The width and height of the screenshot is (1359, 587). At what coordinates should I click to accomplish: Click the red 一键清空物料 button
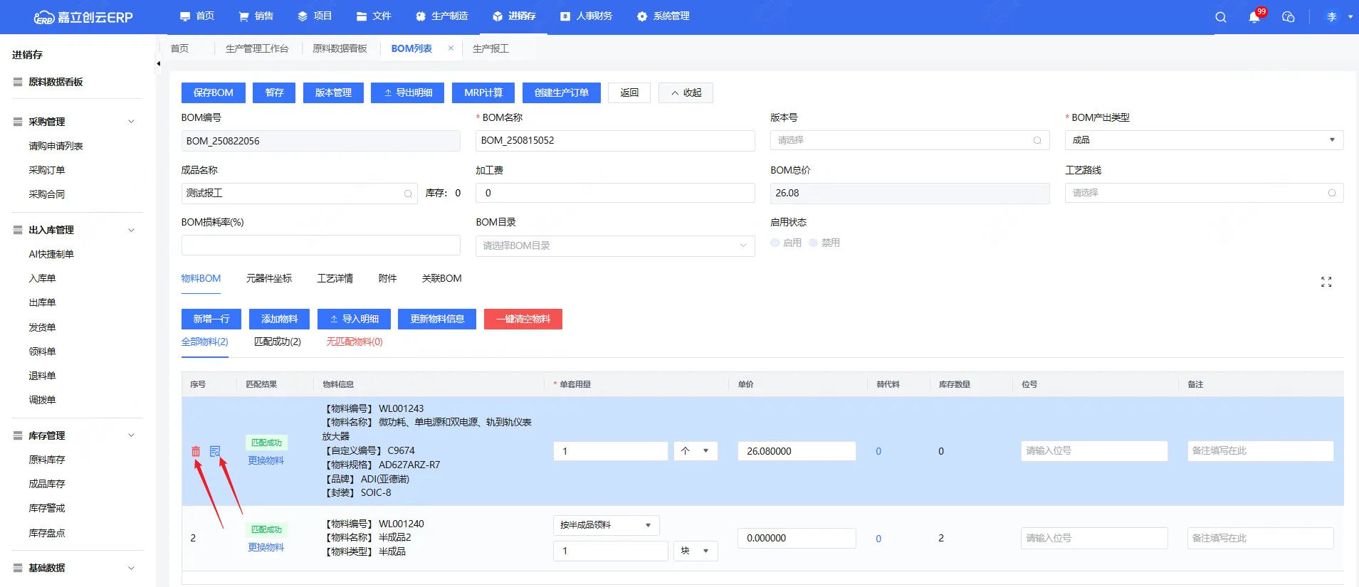523,319
